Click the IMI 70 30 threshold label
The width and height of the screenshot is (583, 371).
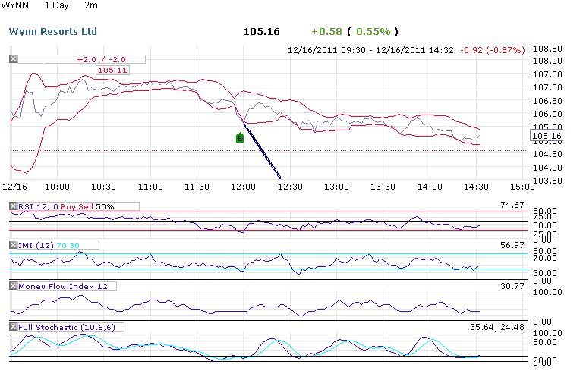68,245
